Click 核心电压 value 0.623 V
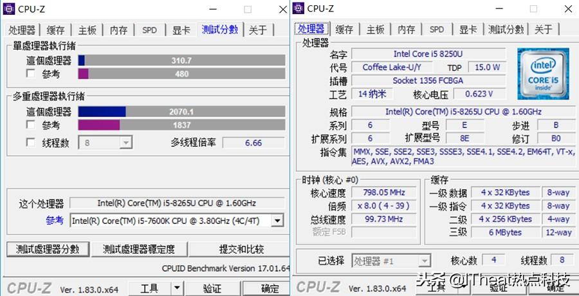The width and height of the screenshot is (579, 296). tap(479, 94)
